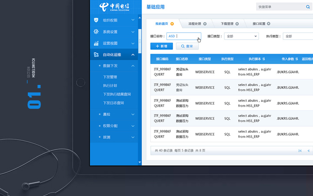
Task: Switch to the 流程处理 tab
Action: [x=195, y=24]
